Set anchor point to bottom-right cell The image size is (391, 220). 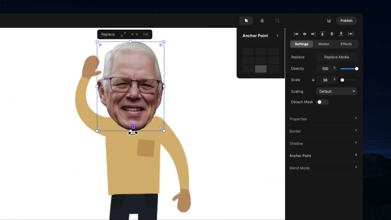273,69
